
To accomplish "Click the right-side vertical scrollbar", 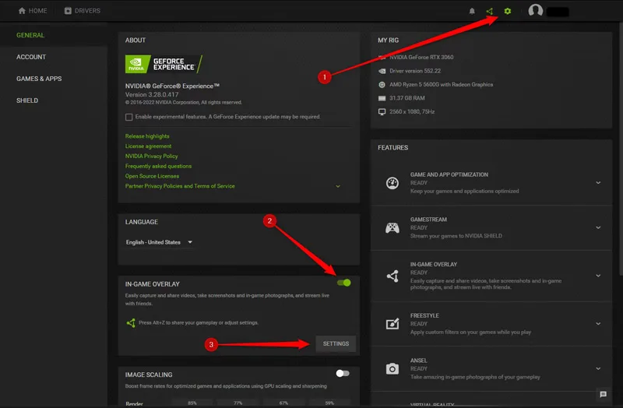I will [x=621, y=147].
